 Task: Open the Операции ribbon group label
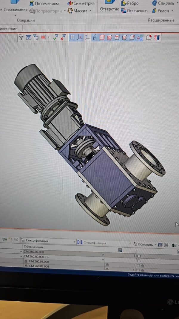(x=26, y=20)
